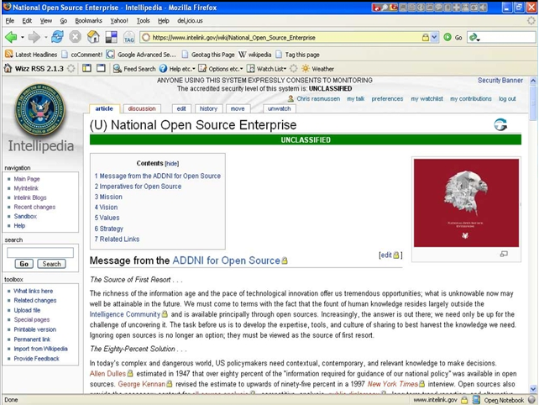Click the enlarge icon under the eagle image
The width and height of the screenshot is (539, 405).
[504, 254]
